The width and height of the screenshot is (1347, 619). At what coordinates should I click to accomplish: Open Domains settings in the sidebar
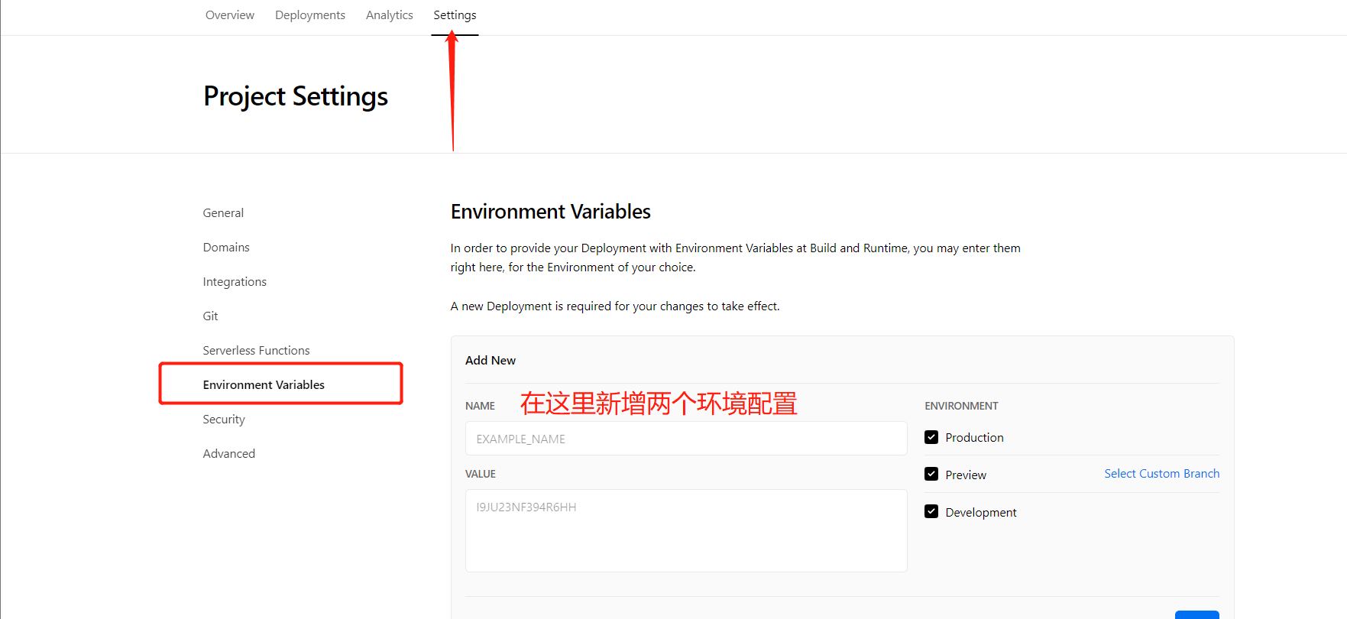pos(226,248)
